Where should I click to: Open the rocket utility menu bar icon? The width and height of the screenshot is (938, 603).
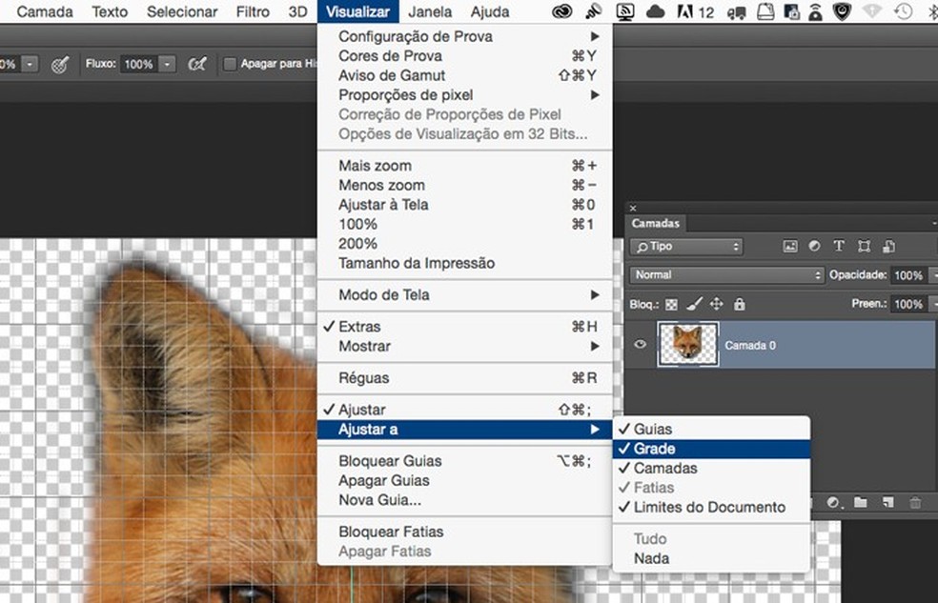click(x=593, y=11)
